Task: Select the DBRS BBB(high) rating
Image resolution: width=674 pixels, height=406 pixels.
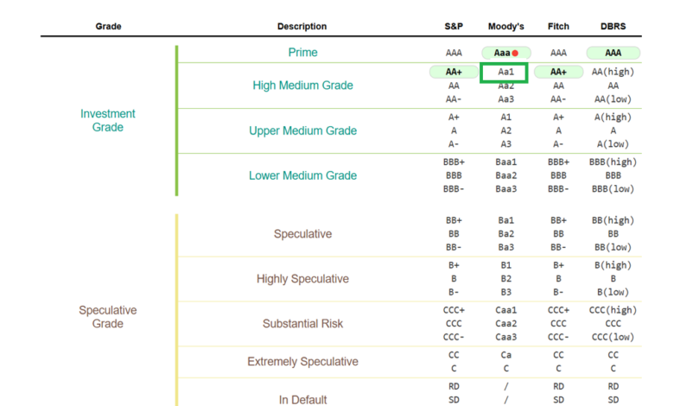Action: point(613,162)
